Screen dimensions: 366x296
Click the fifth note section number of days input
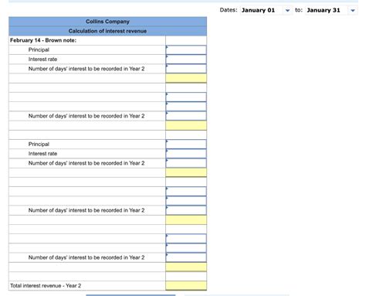point(186,257)
